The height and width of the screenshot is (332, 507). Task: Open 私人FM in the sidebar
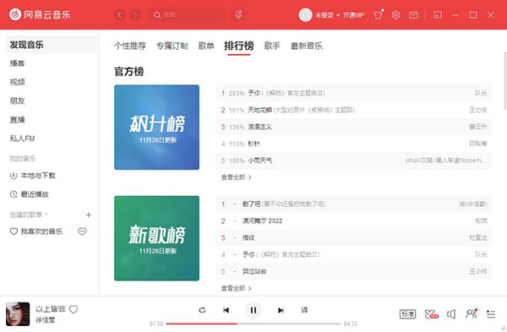(x=22, y=139)
